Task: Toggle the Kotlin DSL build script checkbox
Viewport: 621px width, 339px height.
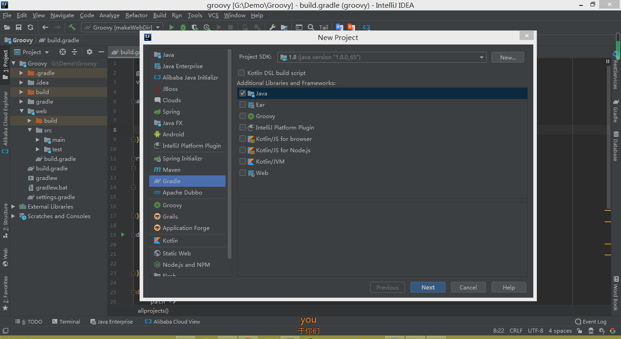Action: coord(241,73)
